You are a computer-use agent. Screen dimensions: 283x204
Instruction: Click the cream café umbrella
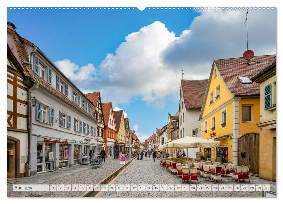(191, 142)
